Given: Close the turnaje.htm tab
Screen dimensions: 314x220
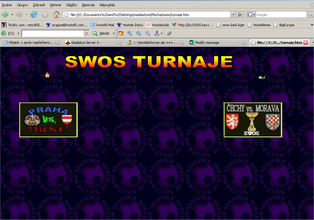Looking at the screenshot, I should [x=306, y=43].
